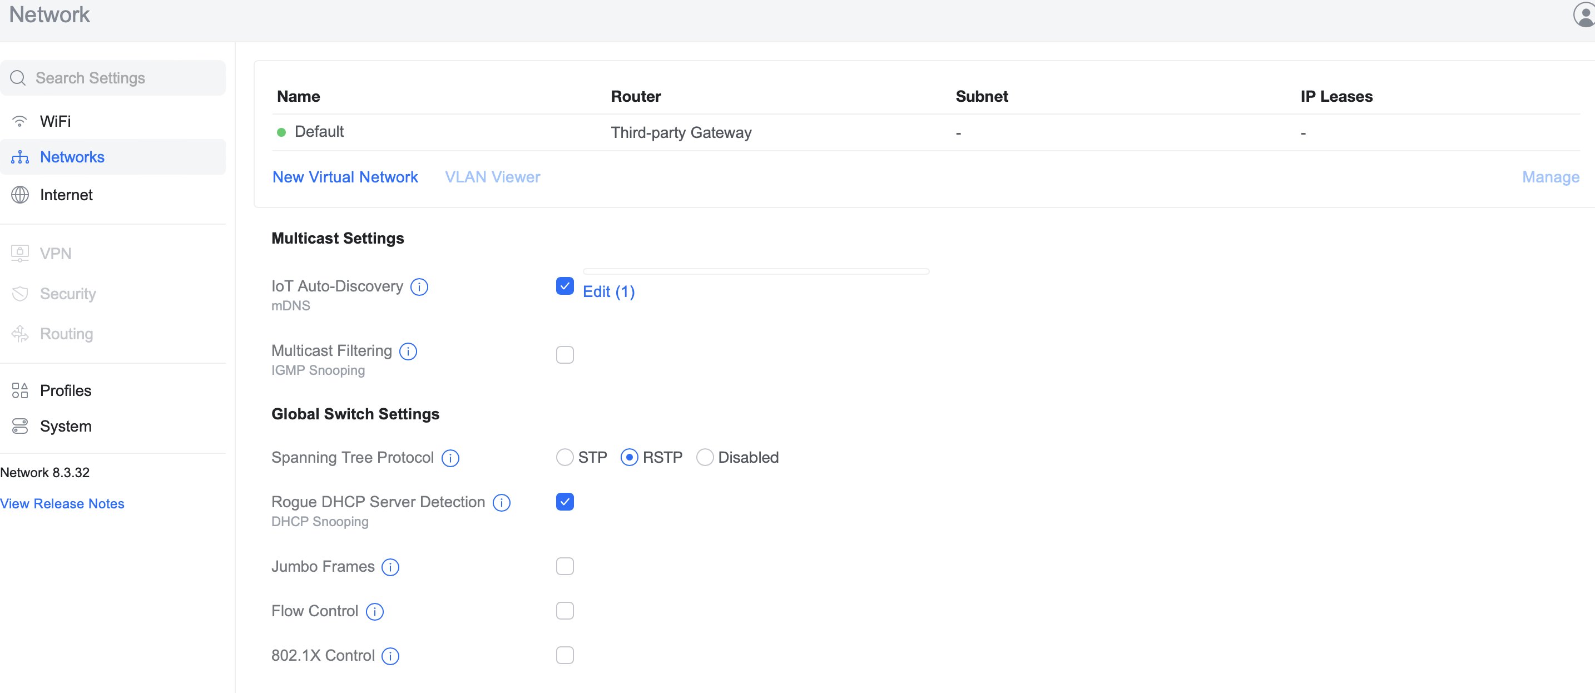Screen dimensions: 1595x693
Task: Open Rogue DHCP Server Detection info icon
Action: click(502, 503)
